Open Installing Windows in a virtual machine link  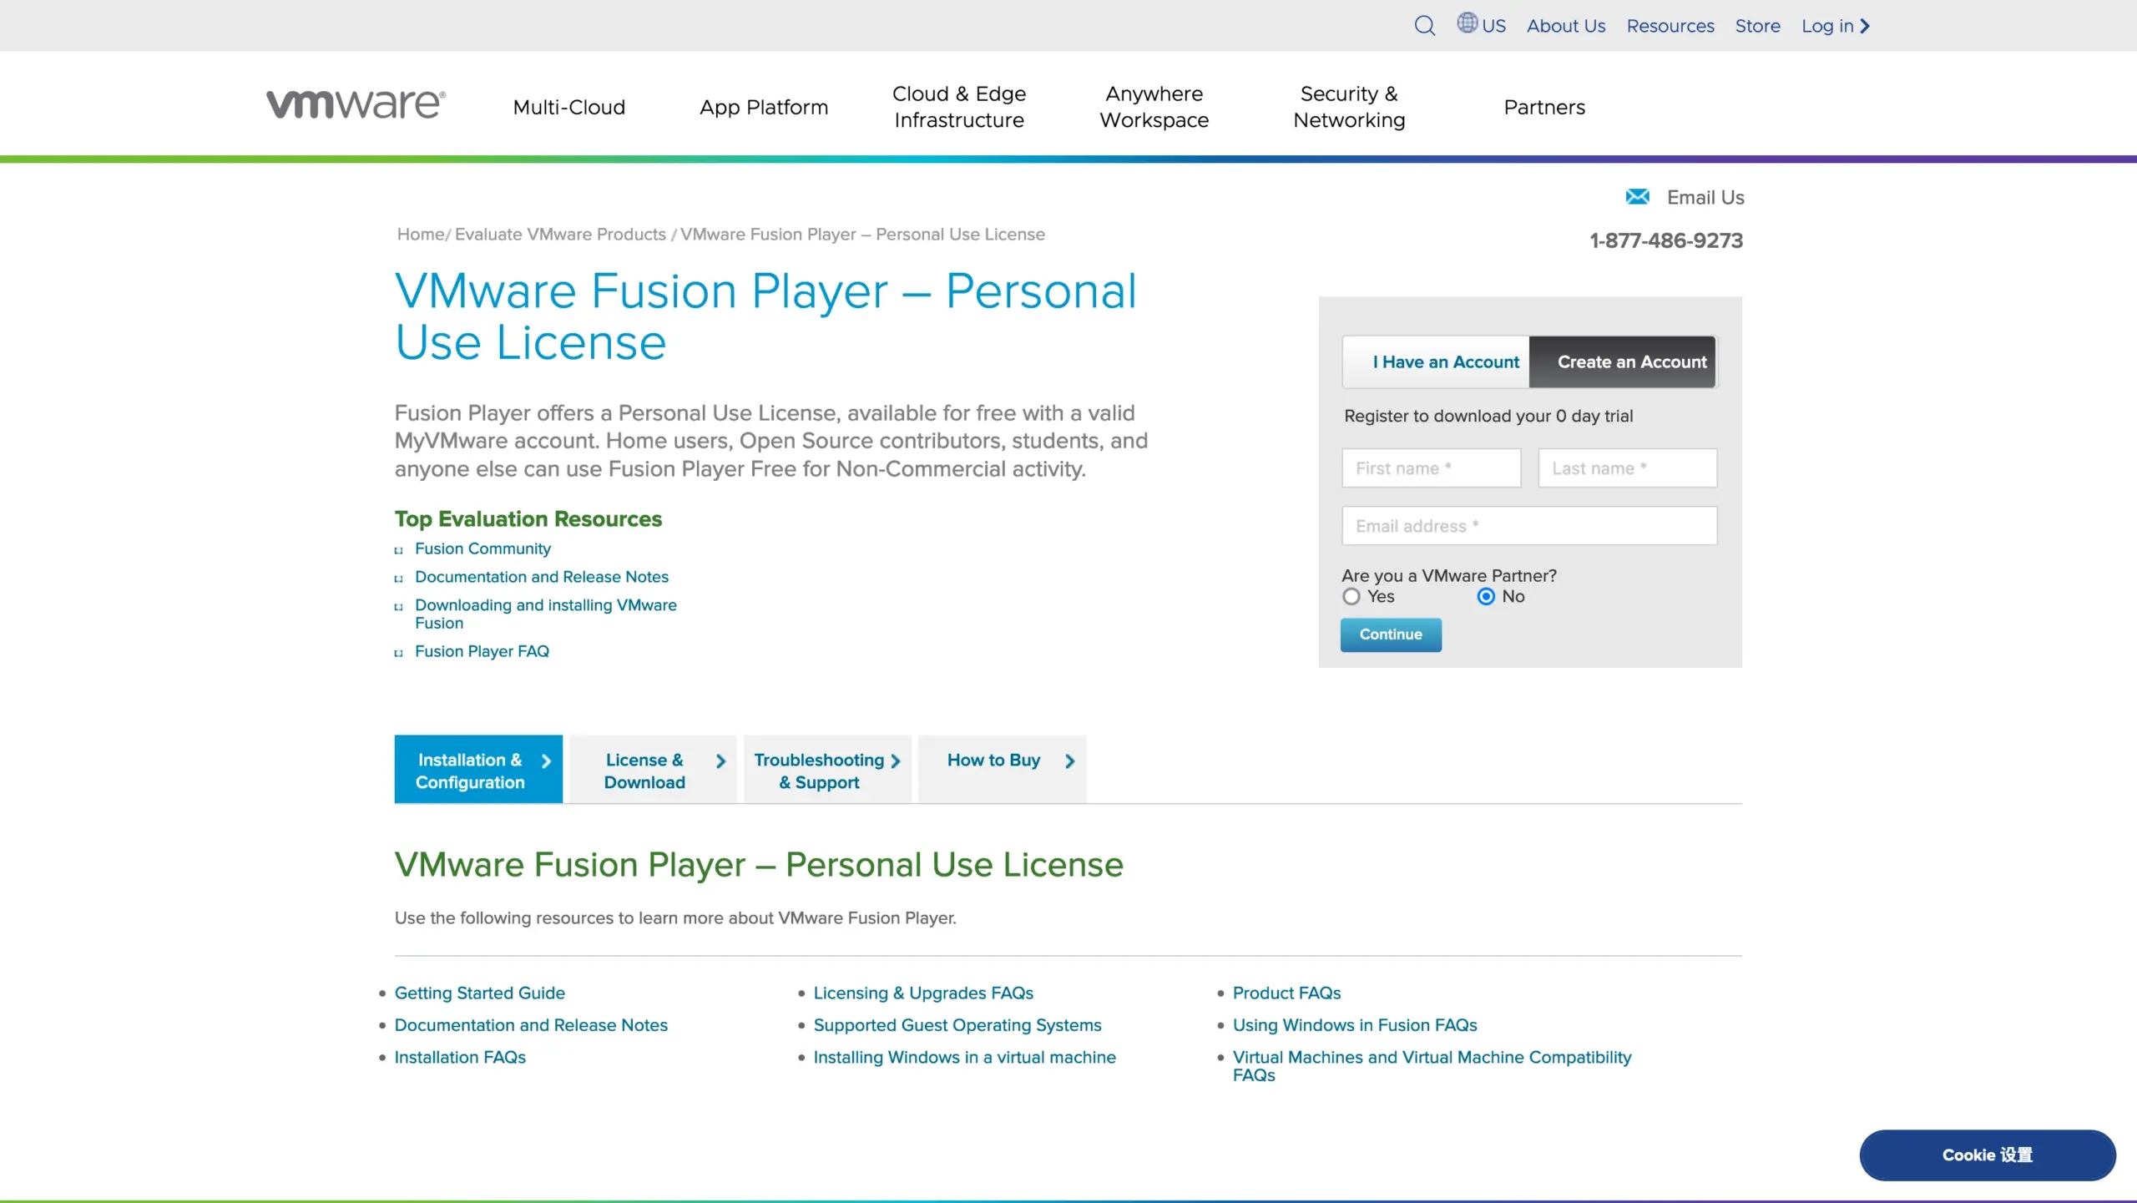pyautogui.click(x=964, y=1058)
